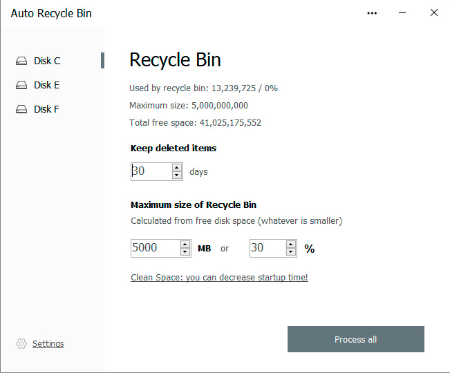The width and height of the screenshot is (450, 373).
Task: Minimize the Auto Recycle Bin window
Action: [x=402, y=13]
